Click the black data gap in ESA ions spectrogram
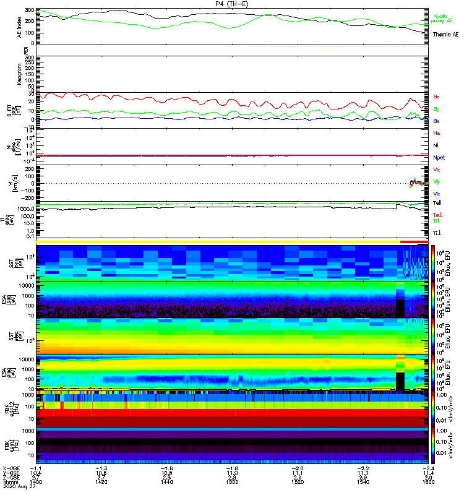This screenshot has height=495, width=464. (400, 308)
